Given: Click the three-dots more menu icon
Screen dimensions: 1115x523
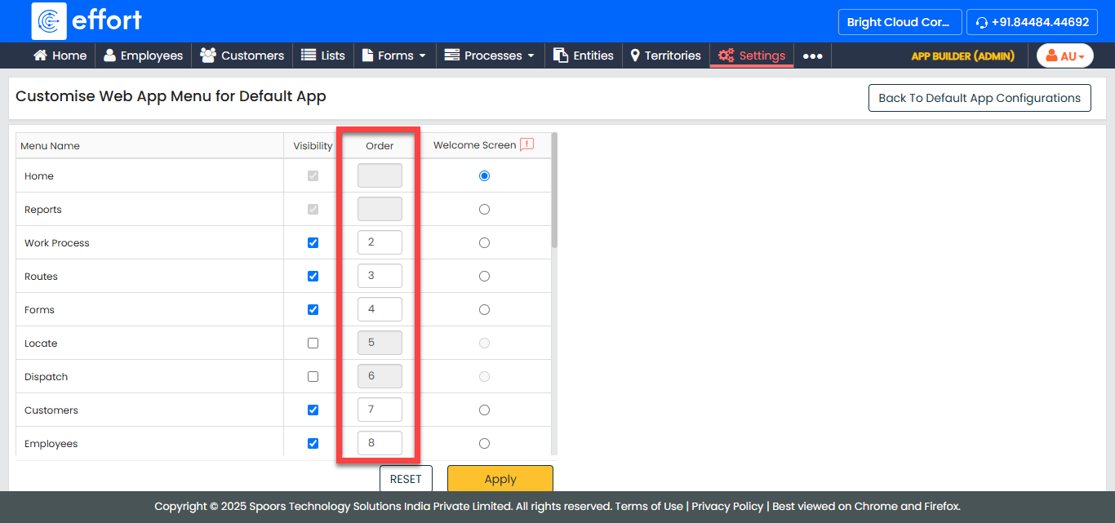Looking at the screenshot, I should (812, 56).
